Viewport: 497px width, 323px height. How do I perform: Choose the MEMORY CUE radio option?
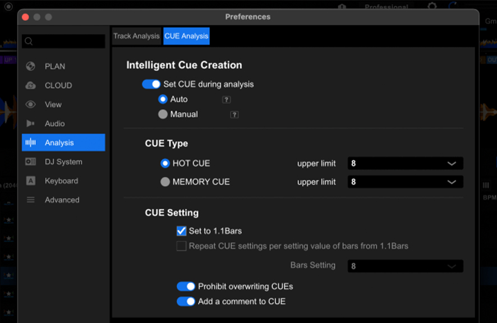coord(165,182)
